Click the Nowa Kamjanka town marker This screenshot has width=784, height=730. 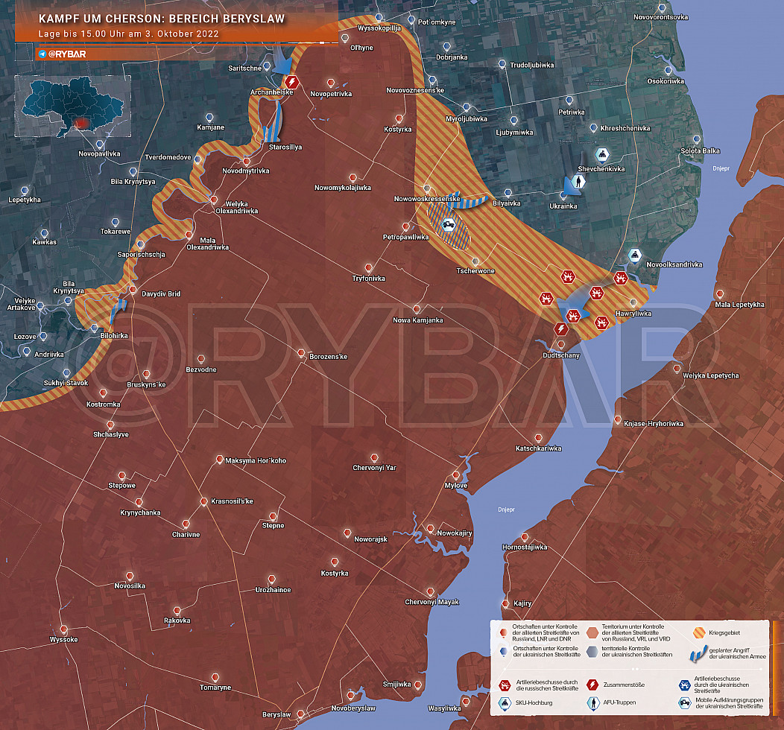tap(417, 308)
